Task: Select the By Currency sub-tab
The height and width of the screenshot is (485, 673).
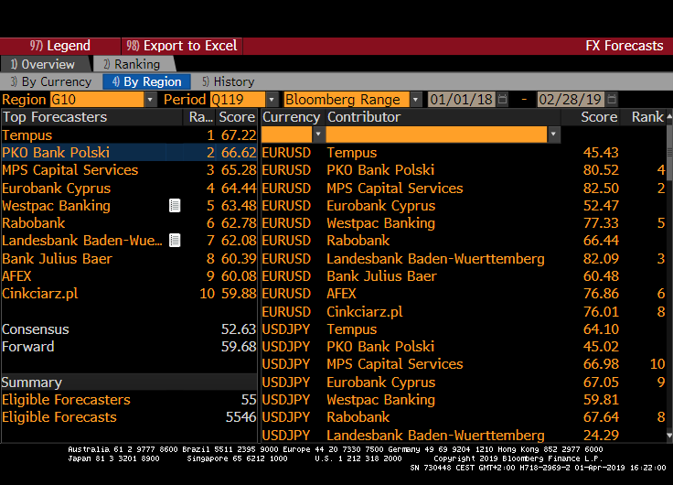Action: (x=53, y=81)
